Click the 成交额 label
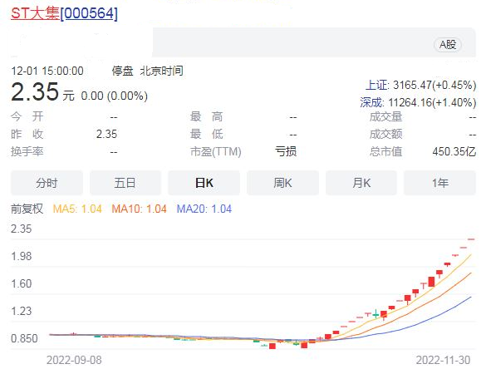This screenshot has height=369, width=486. [385, 135]
